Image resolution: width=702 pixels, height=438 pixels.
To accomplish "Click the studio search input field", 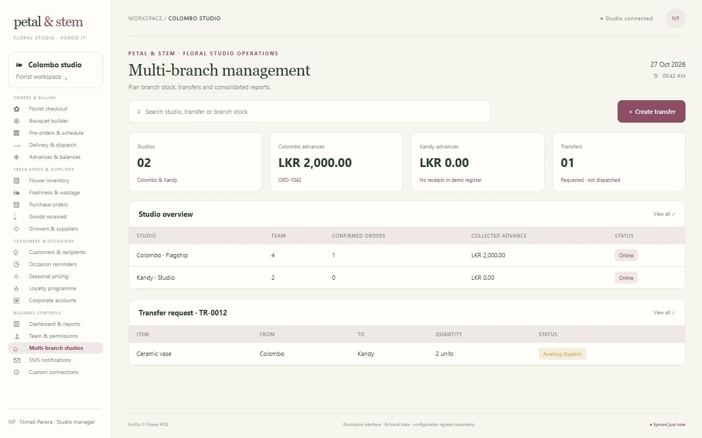I will point(309,112).
